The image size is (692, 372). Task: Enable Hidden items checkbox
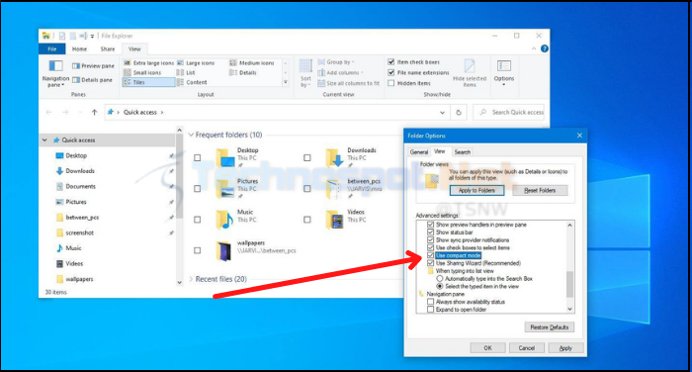point(391,83)
